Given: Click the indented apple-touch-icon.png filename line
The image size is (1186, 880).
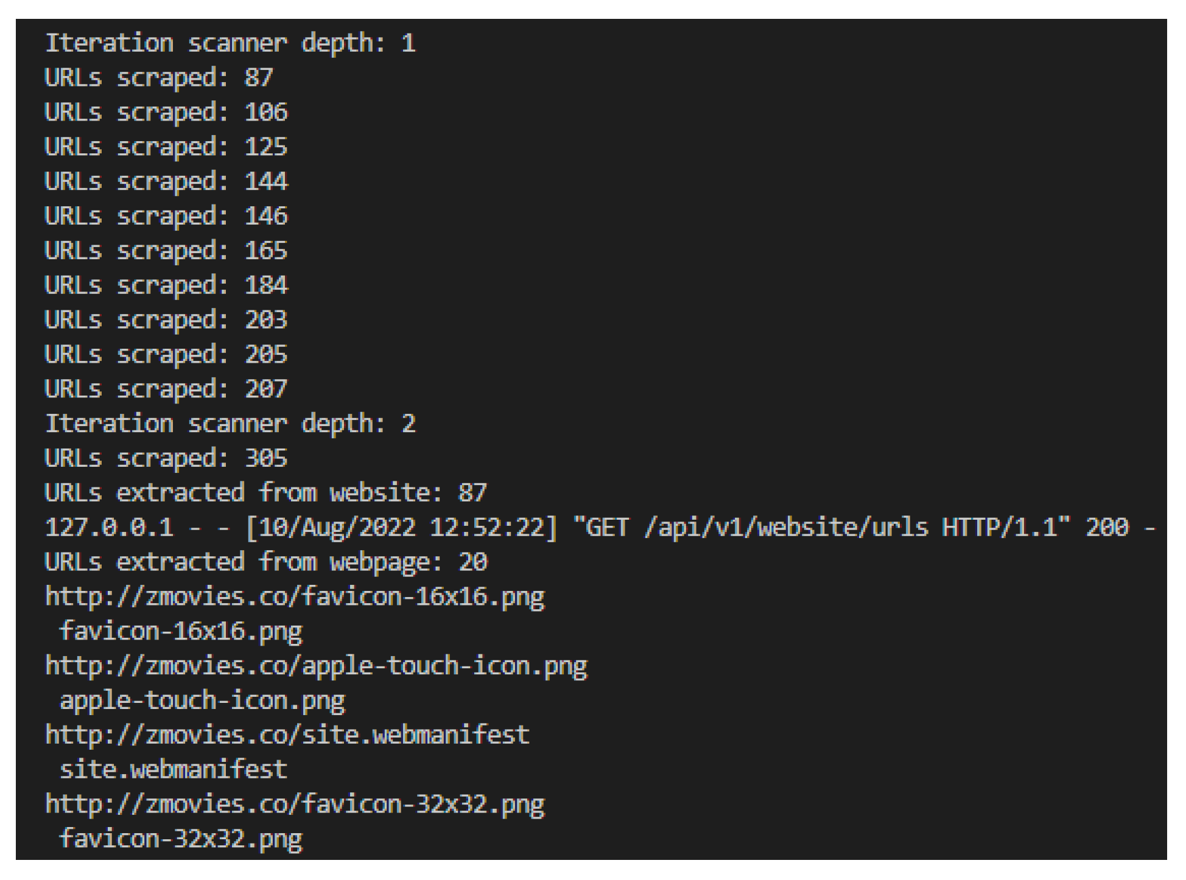Looking at the screenshot, I should (x=202, y=701).
